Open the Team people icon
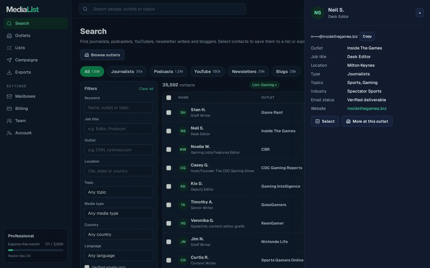The image size is (430, 268). [9, 121]
